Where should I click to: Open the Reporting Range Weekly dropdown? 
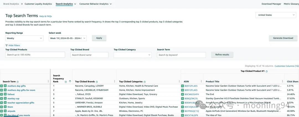tap(24, 38)
